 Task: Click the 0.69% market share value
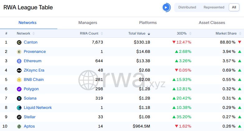pyautogui.click(x=229, y=70)
